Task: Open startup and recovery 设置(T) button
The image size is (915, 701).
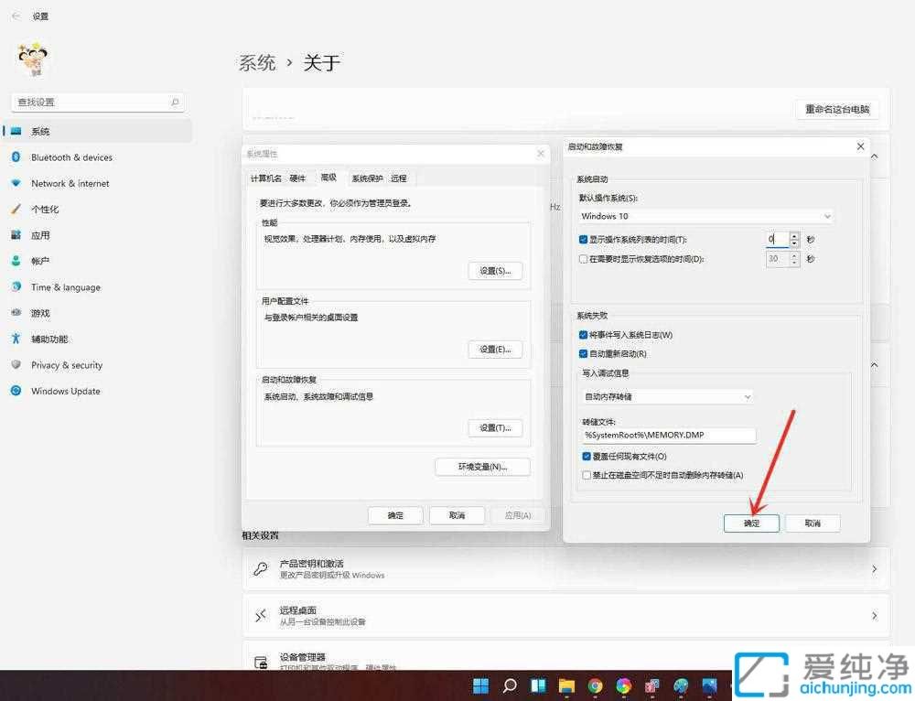Action: tap(495, 428)
